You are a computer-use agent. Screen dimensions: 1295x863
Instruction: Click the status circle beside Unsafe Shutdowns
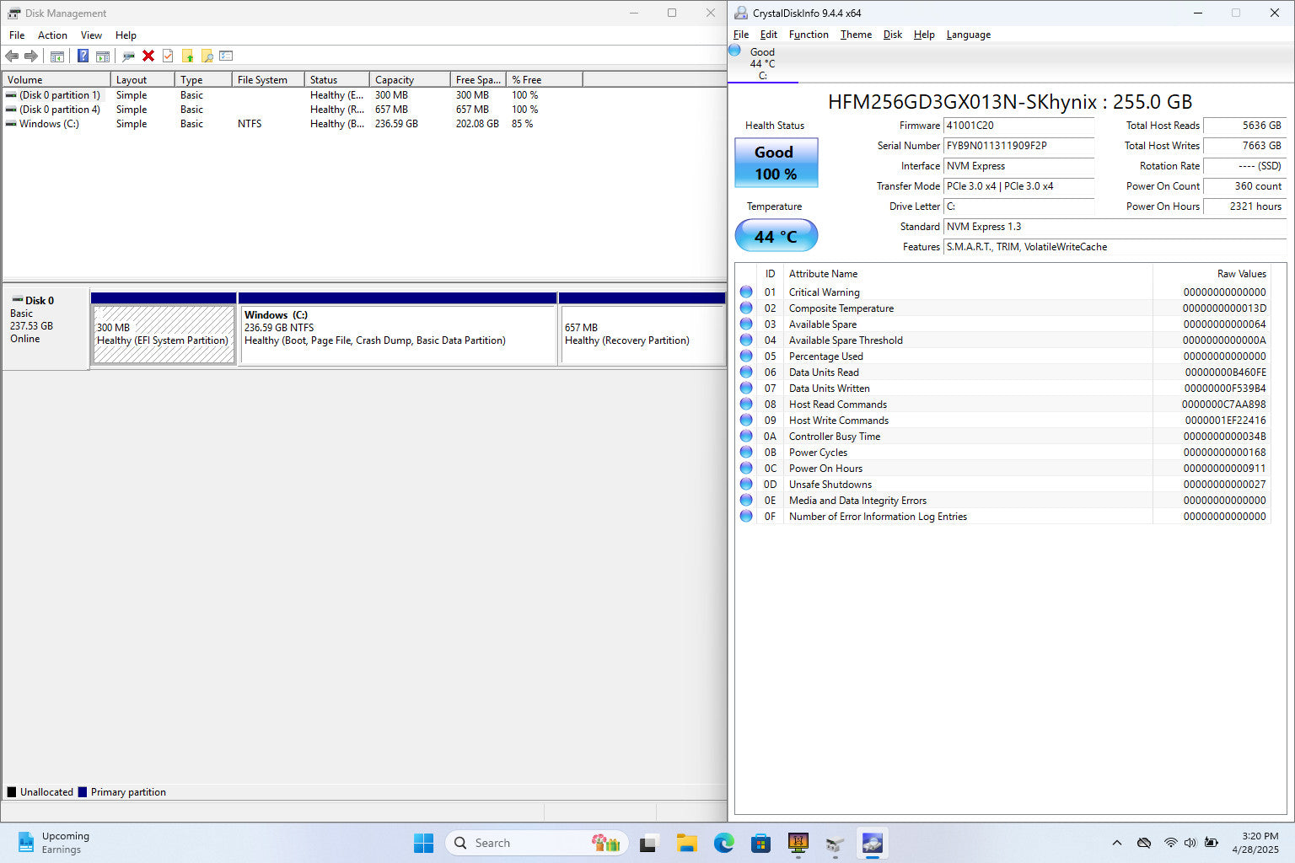point(746,484)
